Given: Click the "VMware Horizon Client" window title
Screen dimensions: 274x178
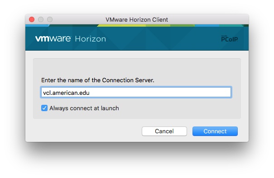Looking at the screenshot, I should 137,20.
